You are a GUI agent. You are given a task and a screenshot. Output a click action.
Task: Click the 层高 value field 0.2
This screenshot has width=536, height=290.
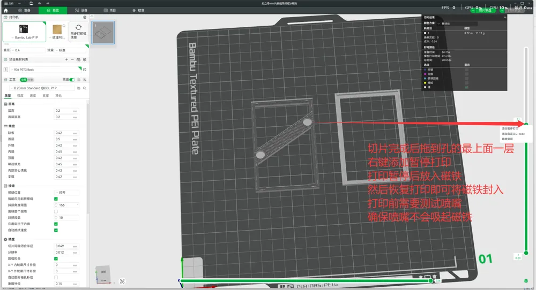(x=66, y=111)
